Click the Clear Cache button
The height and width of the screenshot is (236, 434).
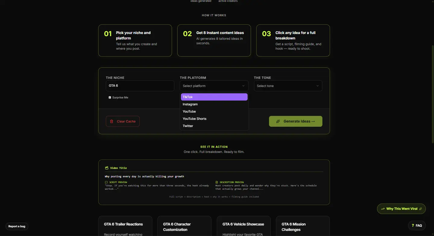[x=123, y=121]
